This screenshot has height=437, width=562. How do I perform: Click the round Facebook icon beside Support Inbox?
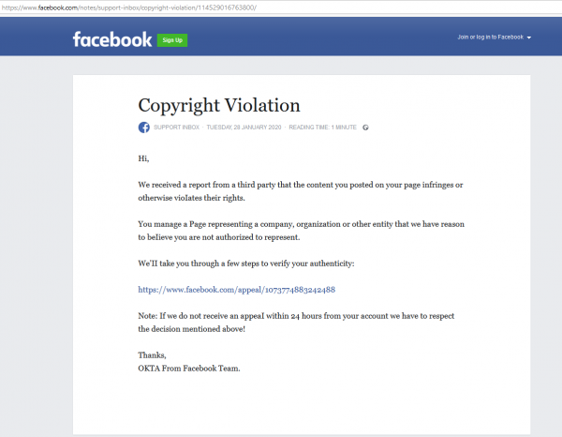144,128
